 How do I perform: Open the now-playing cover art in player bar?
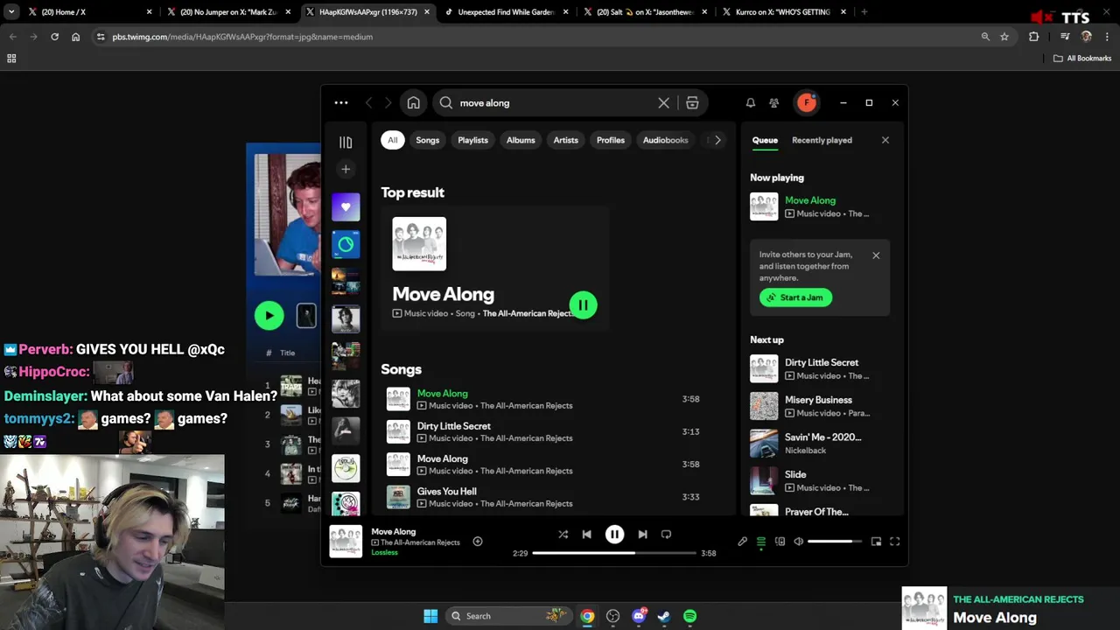tap(346, 542)
